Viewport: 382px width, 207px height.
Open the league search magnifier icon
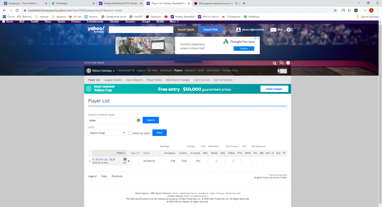tap(274, 63)
